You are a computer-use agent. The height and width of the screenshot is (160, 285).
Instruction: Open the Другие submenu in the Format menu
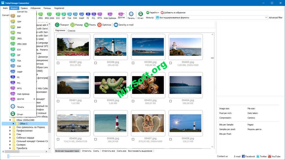(x=23, y=99)
